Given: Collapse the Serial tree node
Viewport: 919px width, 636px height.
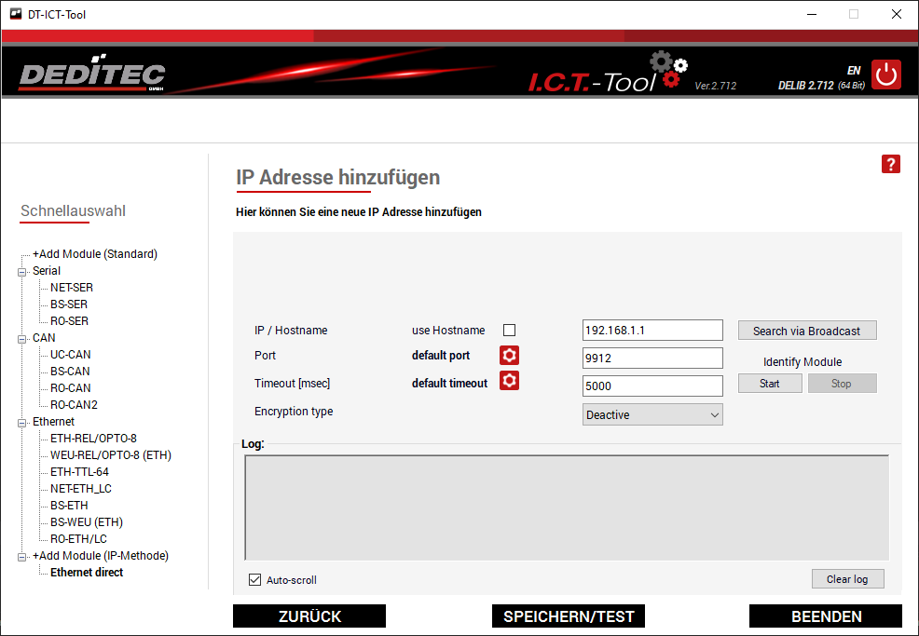Looking at the screenshot, I should pos(21,271).
